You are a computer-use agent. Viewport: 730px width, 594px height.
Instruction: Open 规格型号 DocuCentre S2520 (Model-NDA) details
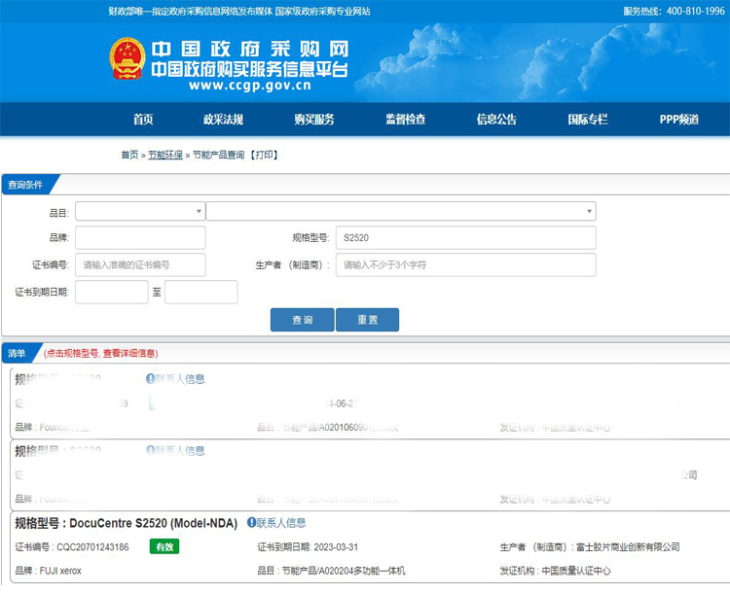(x=127, y=523)
